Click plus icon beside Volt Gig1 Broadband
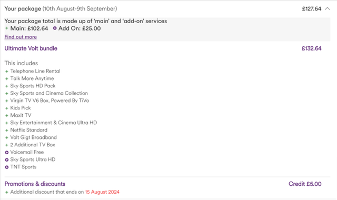This screenshot has width=337, height=200. coord(7,138)
